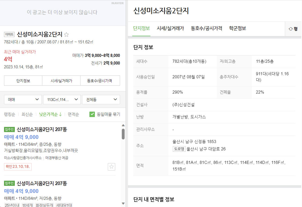Click the boxed 시세/실거래가 button in the left panel

pyautogui.click(x=61, y=81)
